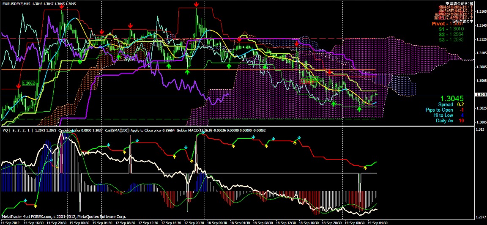Click the first cyan arrow in VQ subwindow
This screenshot has height=225, width=487.
point(25,200)
